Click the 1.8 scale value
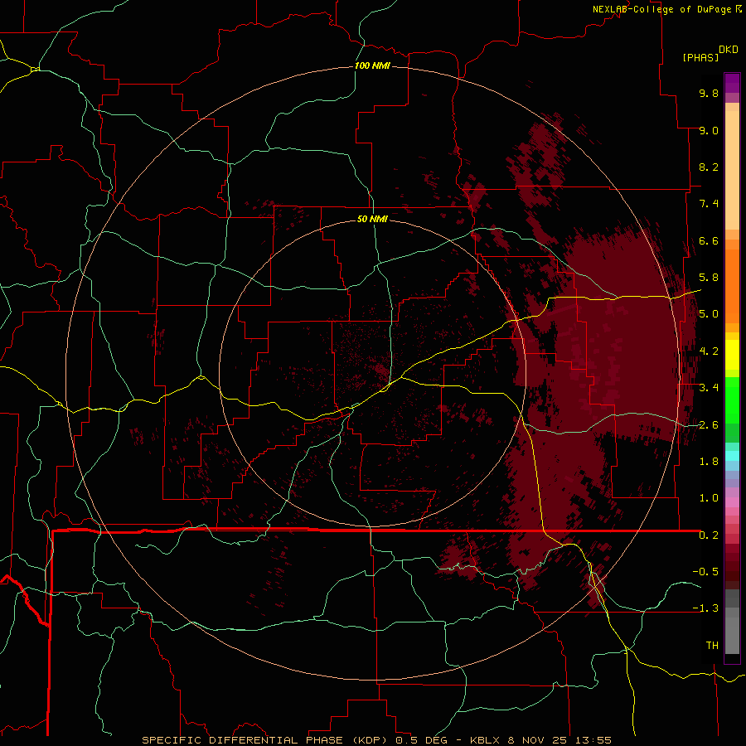Image resolution: width=746 pixels, height=746 pixels. (709, 462)
